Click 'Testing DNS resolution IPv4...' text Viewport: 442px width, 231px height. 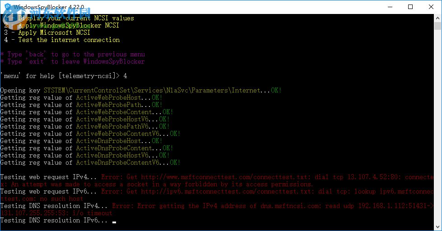[54, 206]
